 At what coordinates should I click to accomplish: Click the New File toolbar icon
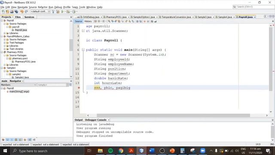click(x=3, y=12)
